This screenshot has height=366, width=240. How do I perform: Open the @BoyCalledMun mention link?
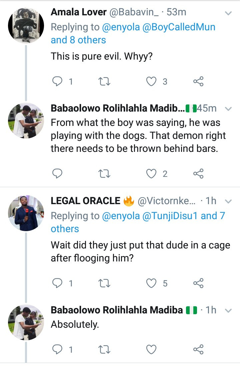[x=179, y=27]
